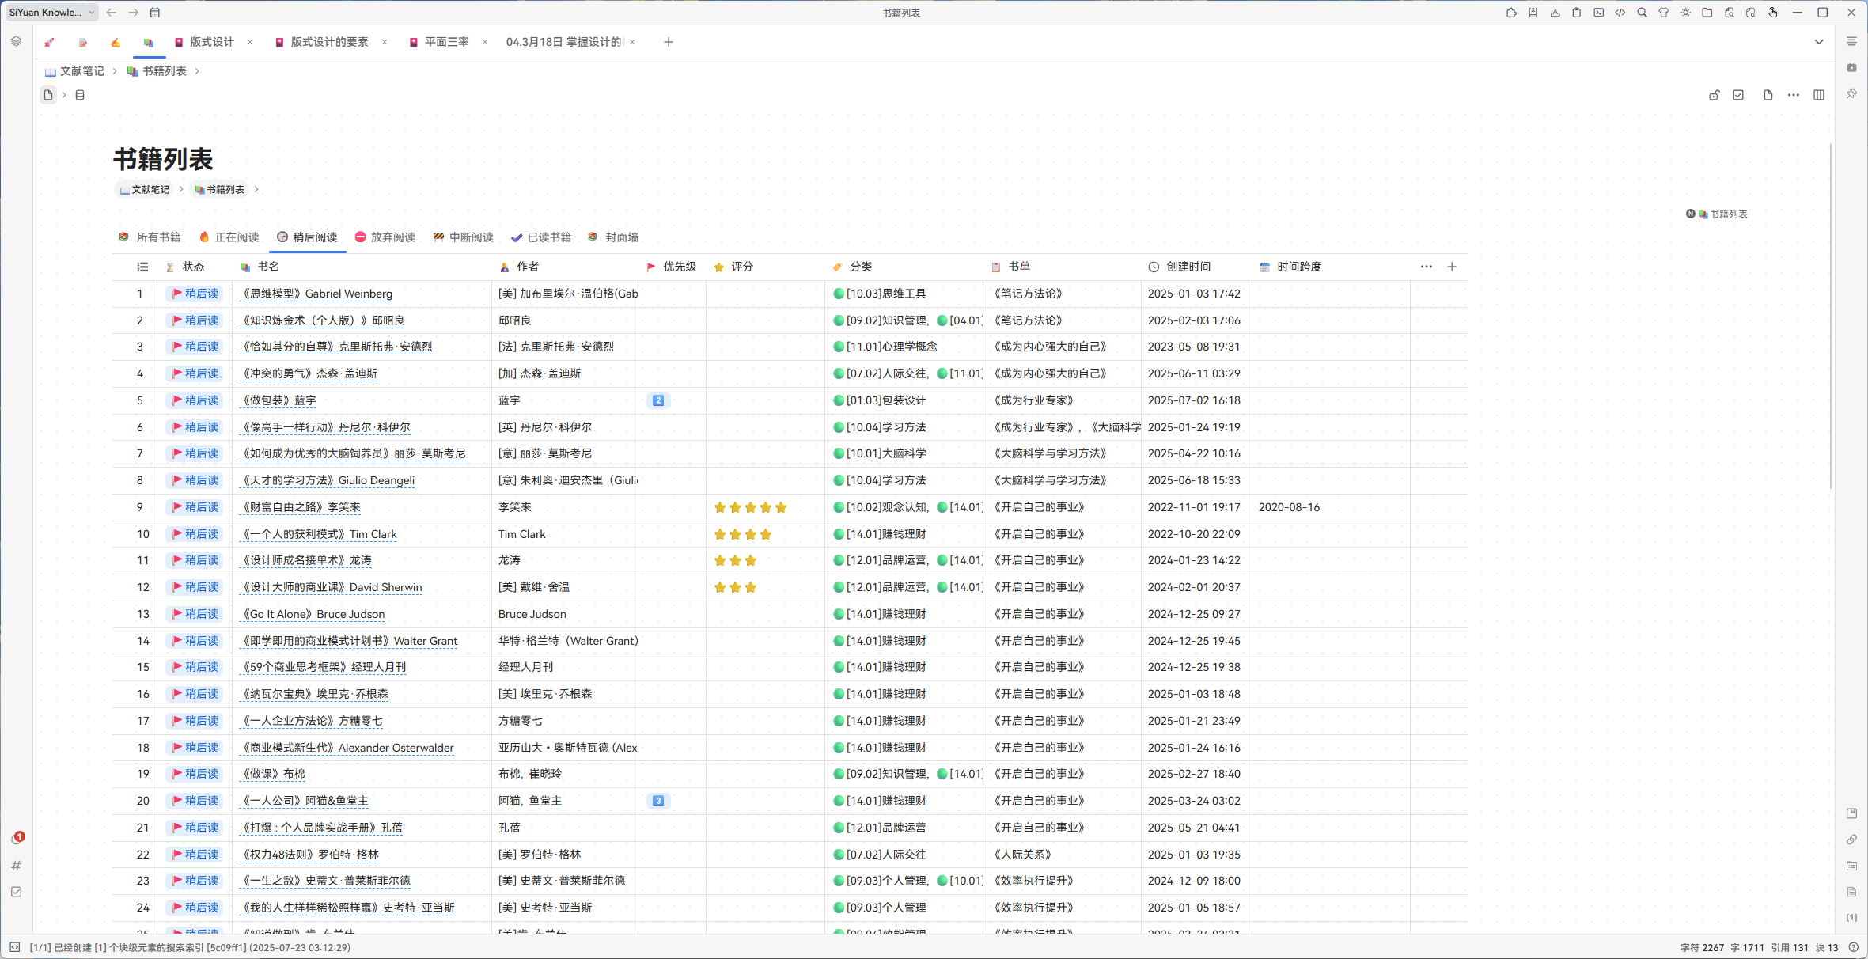This screenshot has width=1868, height=959.
Task: Click the code brackets icon in title bar
Action: (x=1620, y=13)
